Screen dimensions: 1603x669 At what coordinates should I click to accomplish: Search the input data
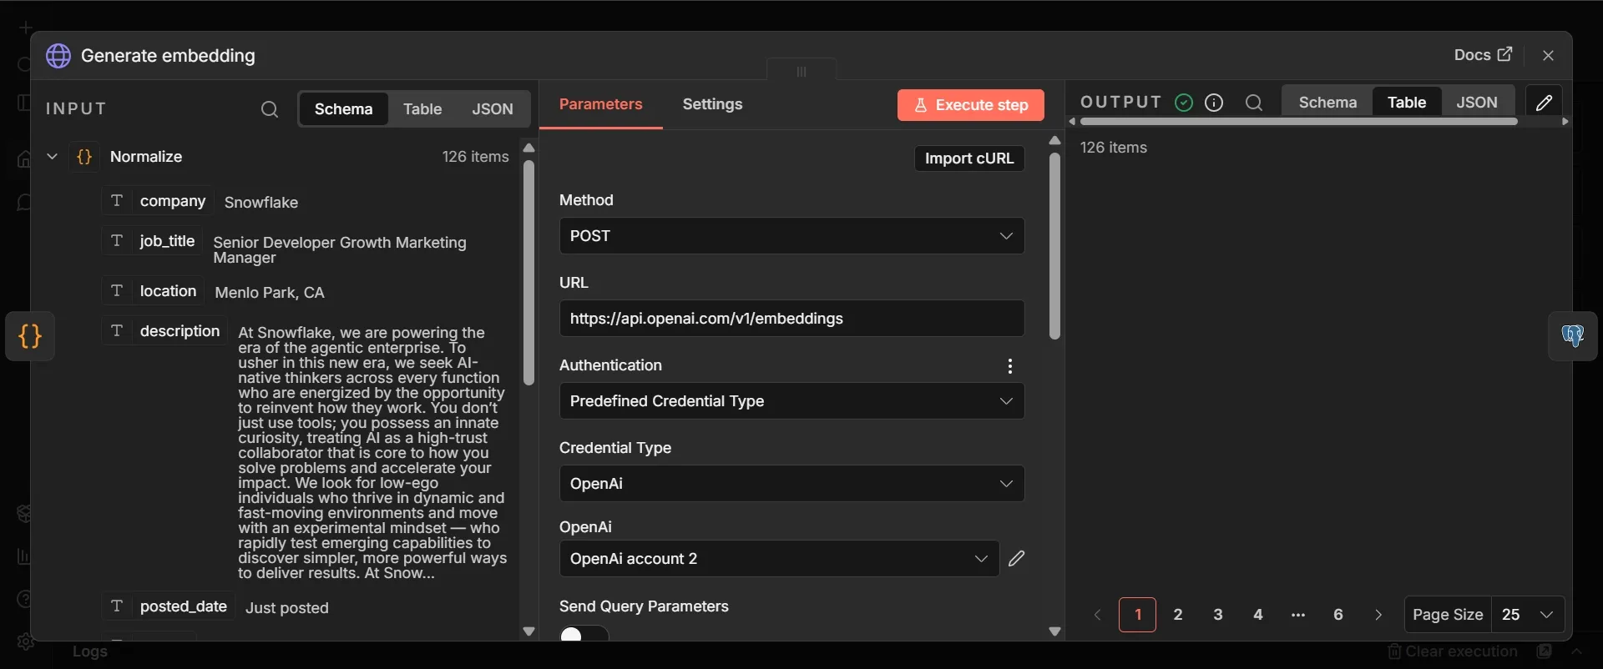(269, 109)
